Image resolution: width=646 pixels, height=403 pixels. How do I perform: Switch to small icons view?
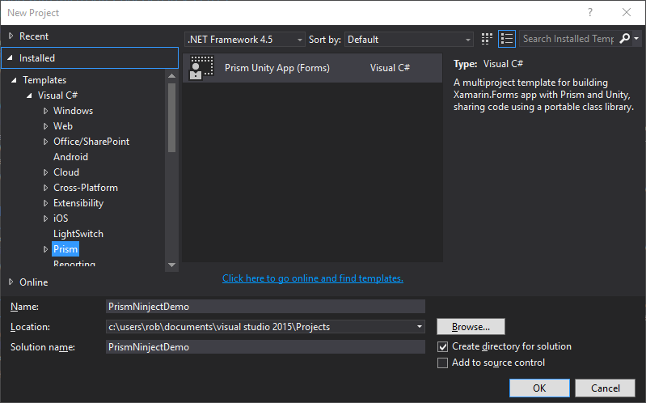tap(487, 39)
